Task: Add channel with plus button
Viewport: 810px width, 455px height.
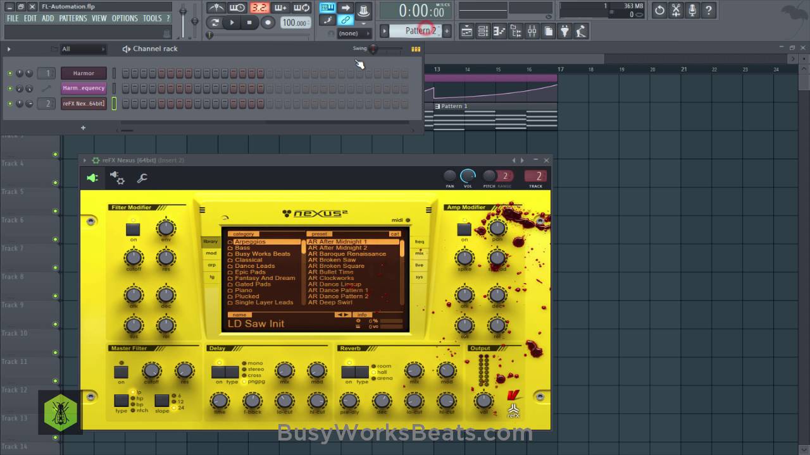Action: click(x=83, y=128)
